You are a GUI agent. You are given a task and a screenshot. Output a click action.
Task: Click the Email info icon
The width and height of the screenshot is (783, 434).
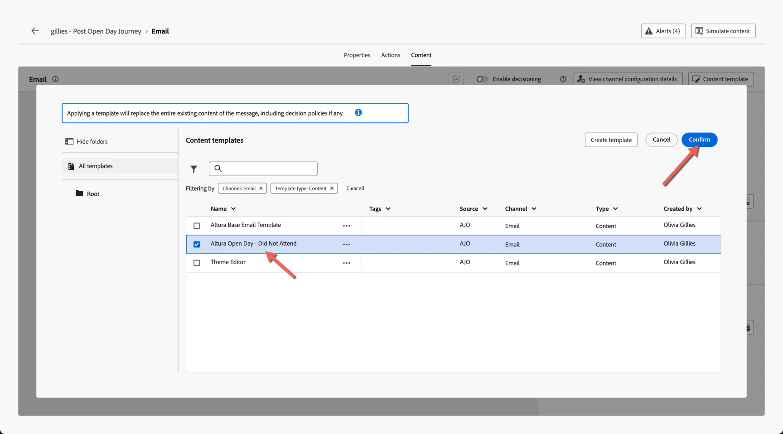(55, 79)
